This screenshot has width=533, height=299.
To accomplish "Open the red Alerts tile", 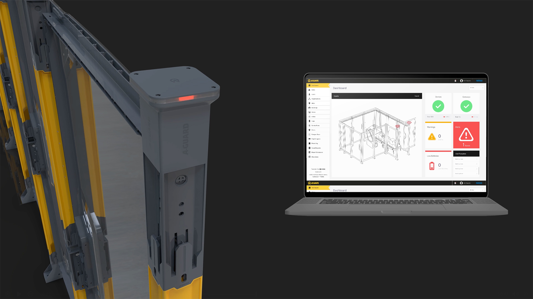I will tap(466, 135).
